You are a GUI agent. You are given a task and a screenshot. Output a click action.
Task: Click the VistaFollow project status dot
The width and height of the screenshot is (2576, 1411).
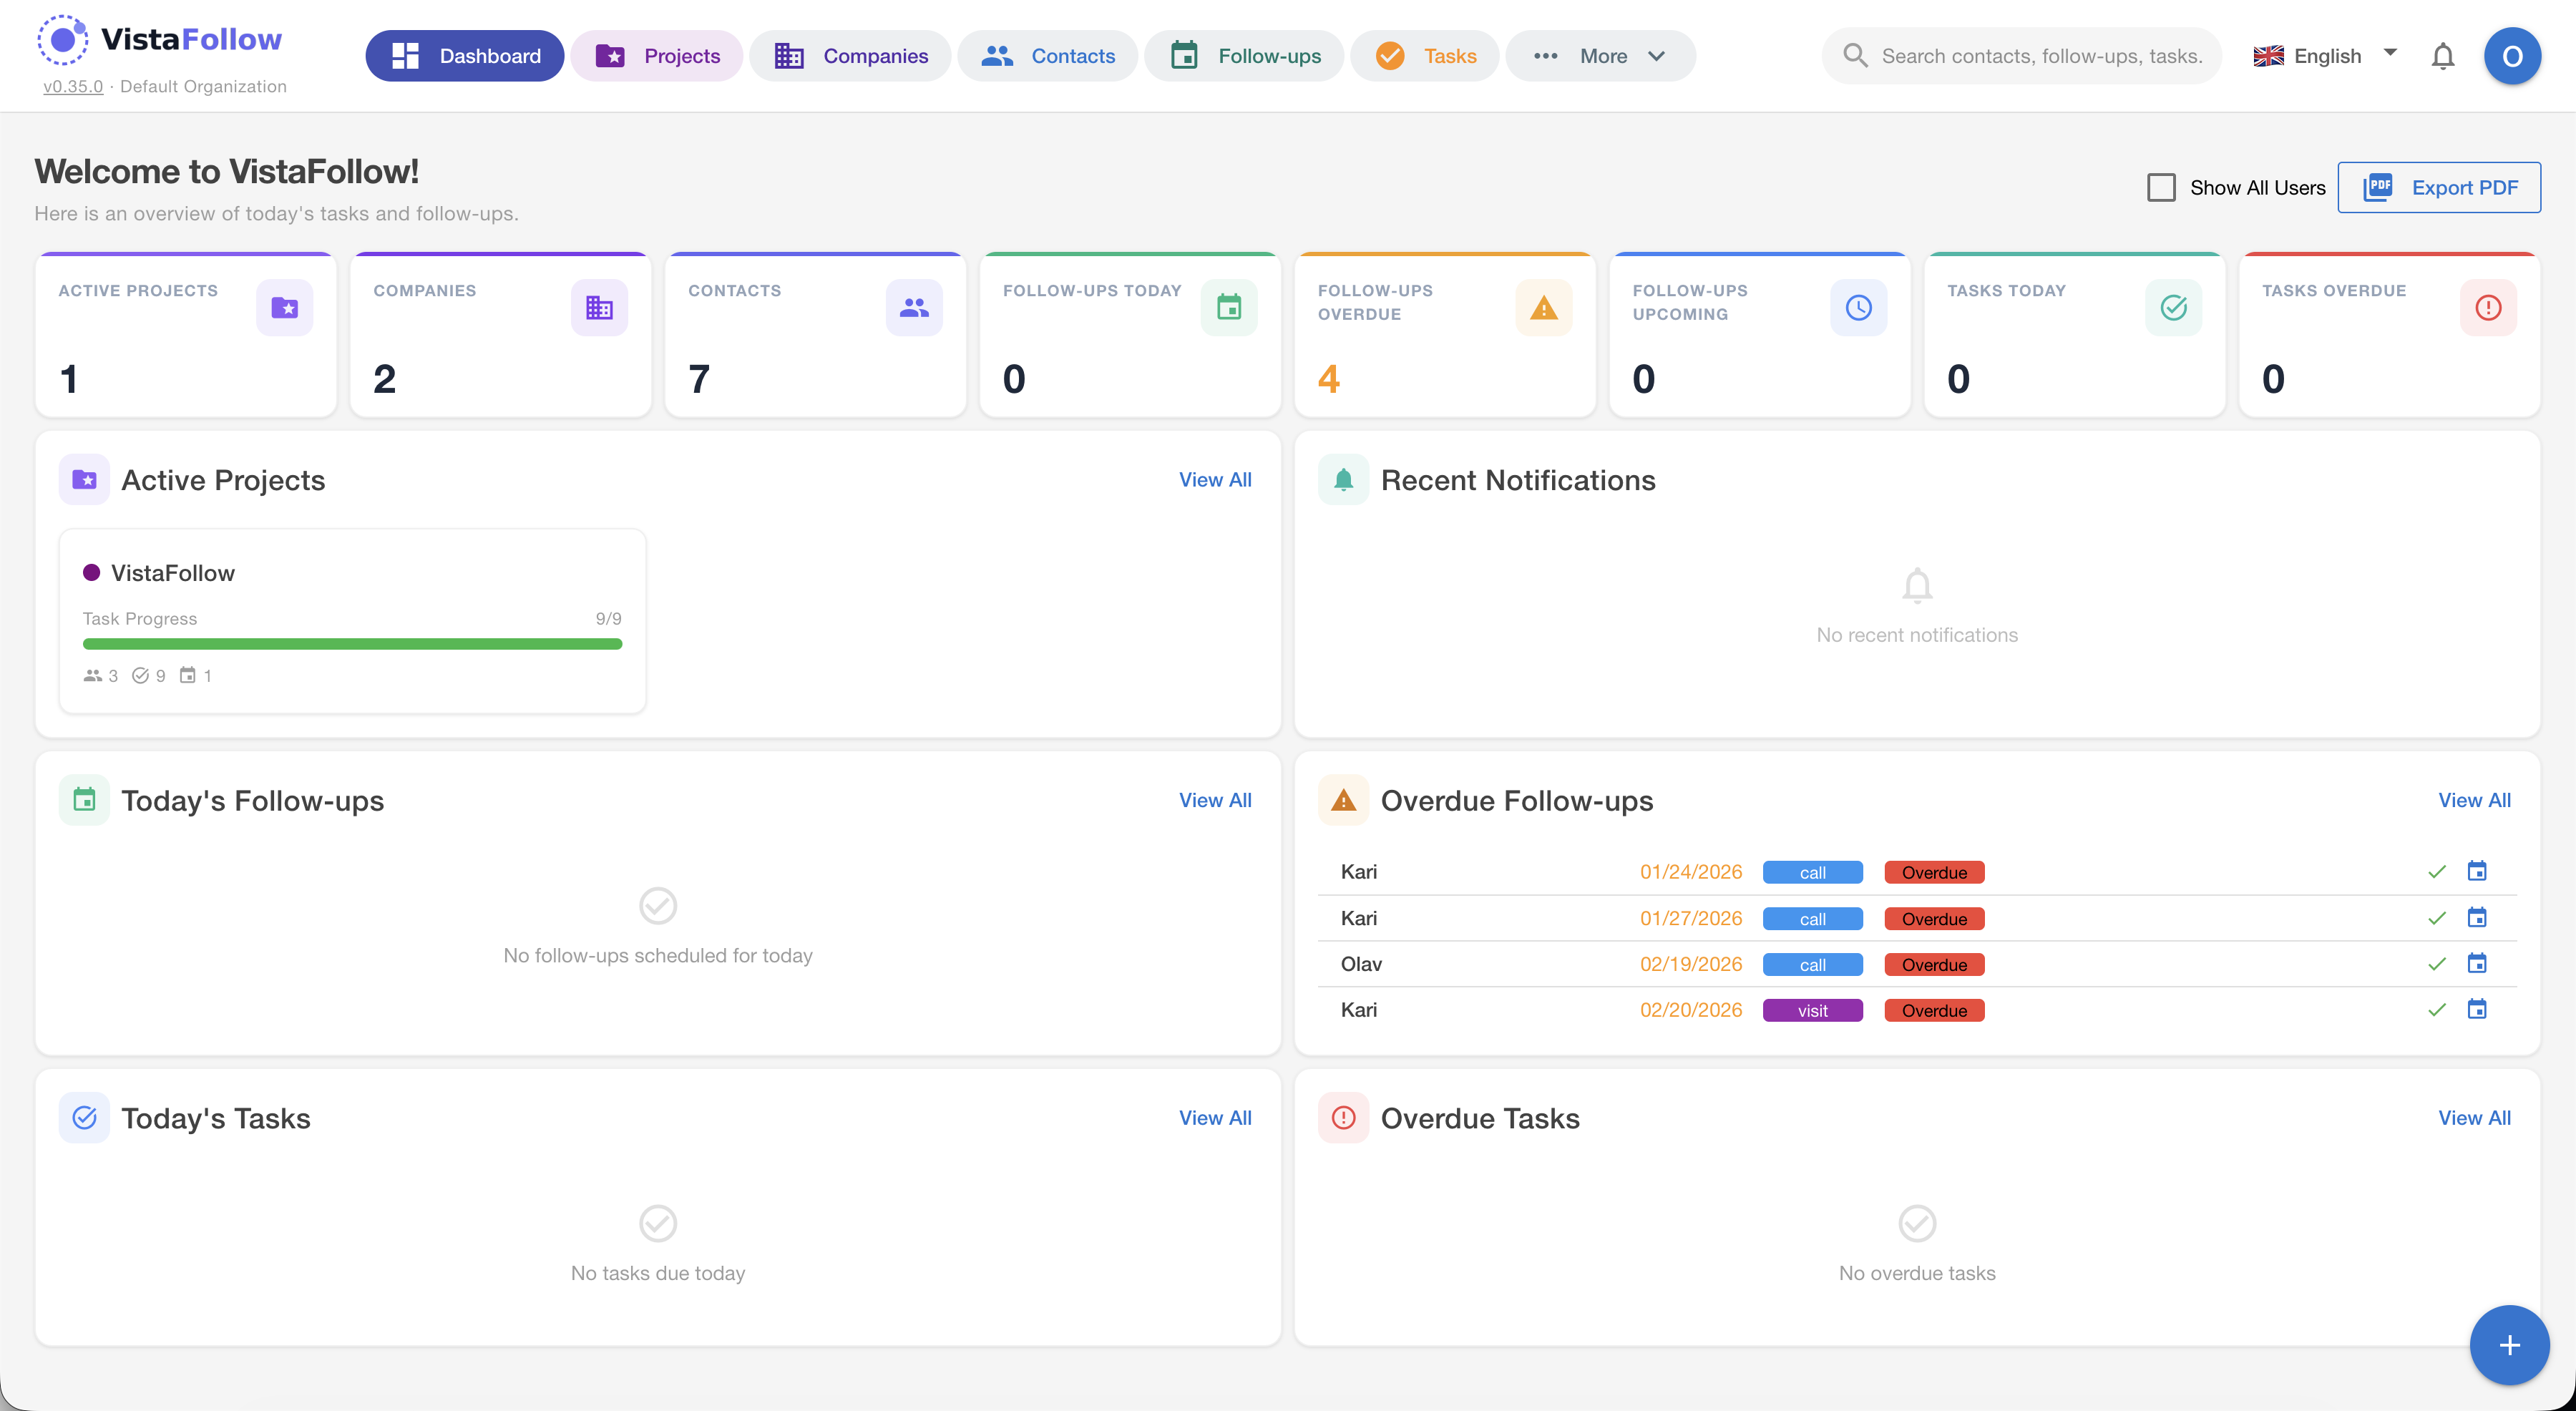pyautogui.click(x=93, y=572)
